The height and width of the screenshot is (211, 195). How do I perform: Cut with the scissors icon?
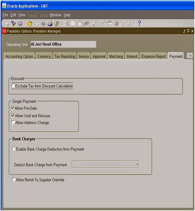66,23
